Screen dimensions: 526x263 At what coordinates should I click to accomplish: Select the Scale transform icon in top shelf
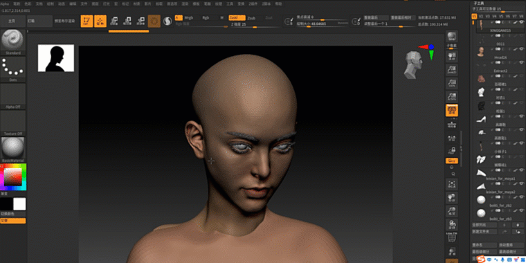(127, 21)
